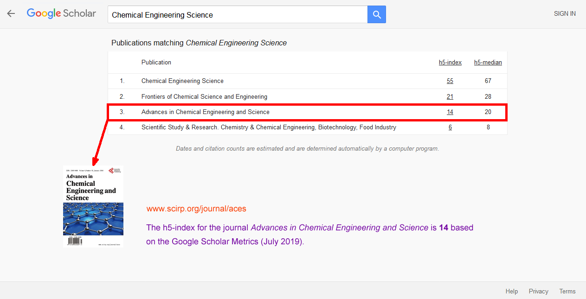
Task: Open the h5-median column header link
Action: point(488,62)
